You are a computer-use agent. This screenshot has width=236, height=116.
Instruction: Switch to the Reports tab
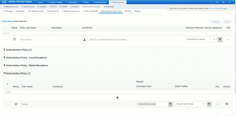(128, 11)
